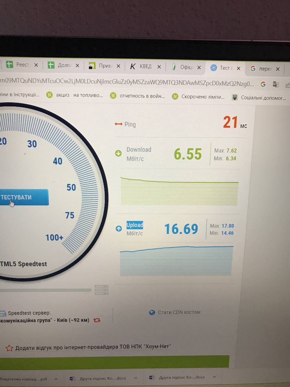
Task: Click the progress bar below the gauge
Action: pyautogui.click(x=45, y=290)
